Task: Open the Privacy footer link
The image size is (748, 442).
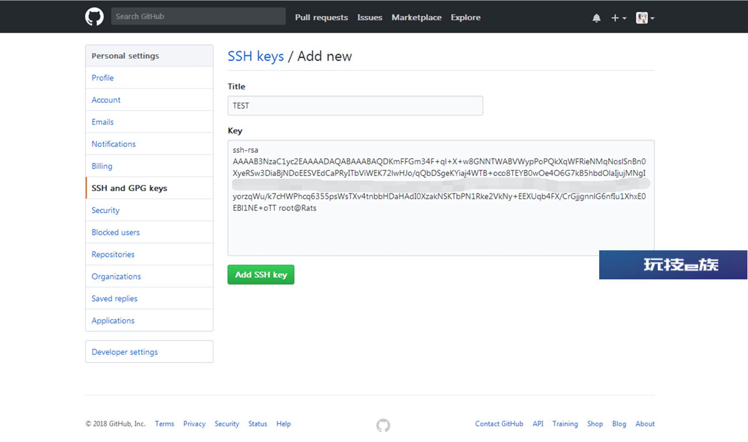Action: [194, 424]
